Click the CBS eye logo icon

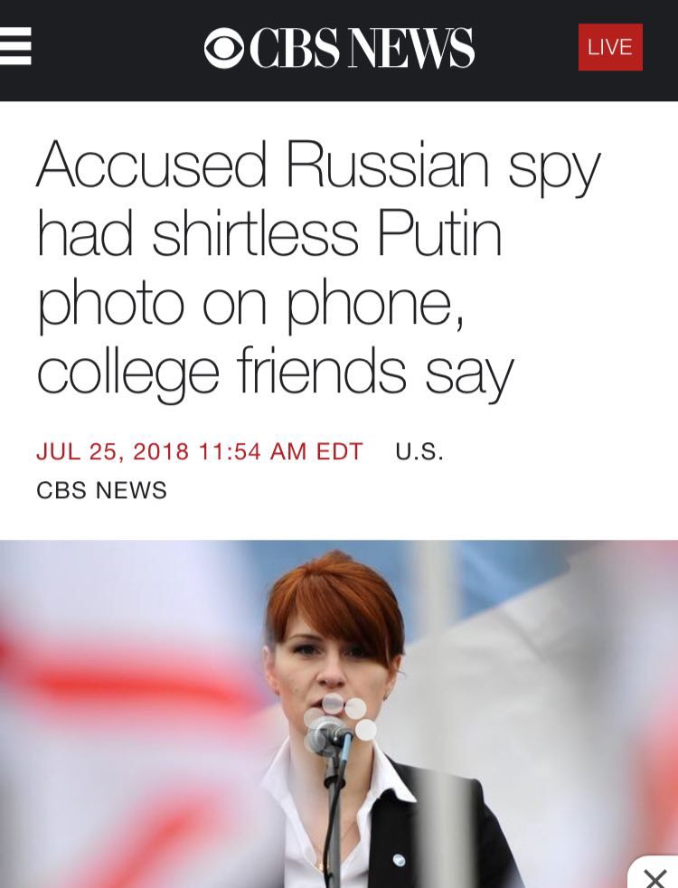point(224,48)
